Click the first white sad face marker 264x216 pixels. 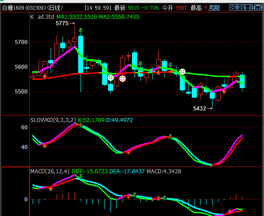coord(111,78)
